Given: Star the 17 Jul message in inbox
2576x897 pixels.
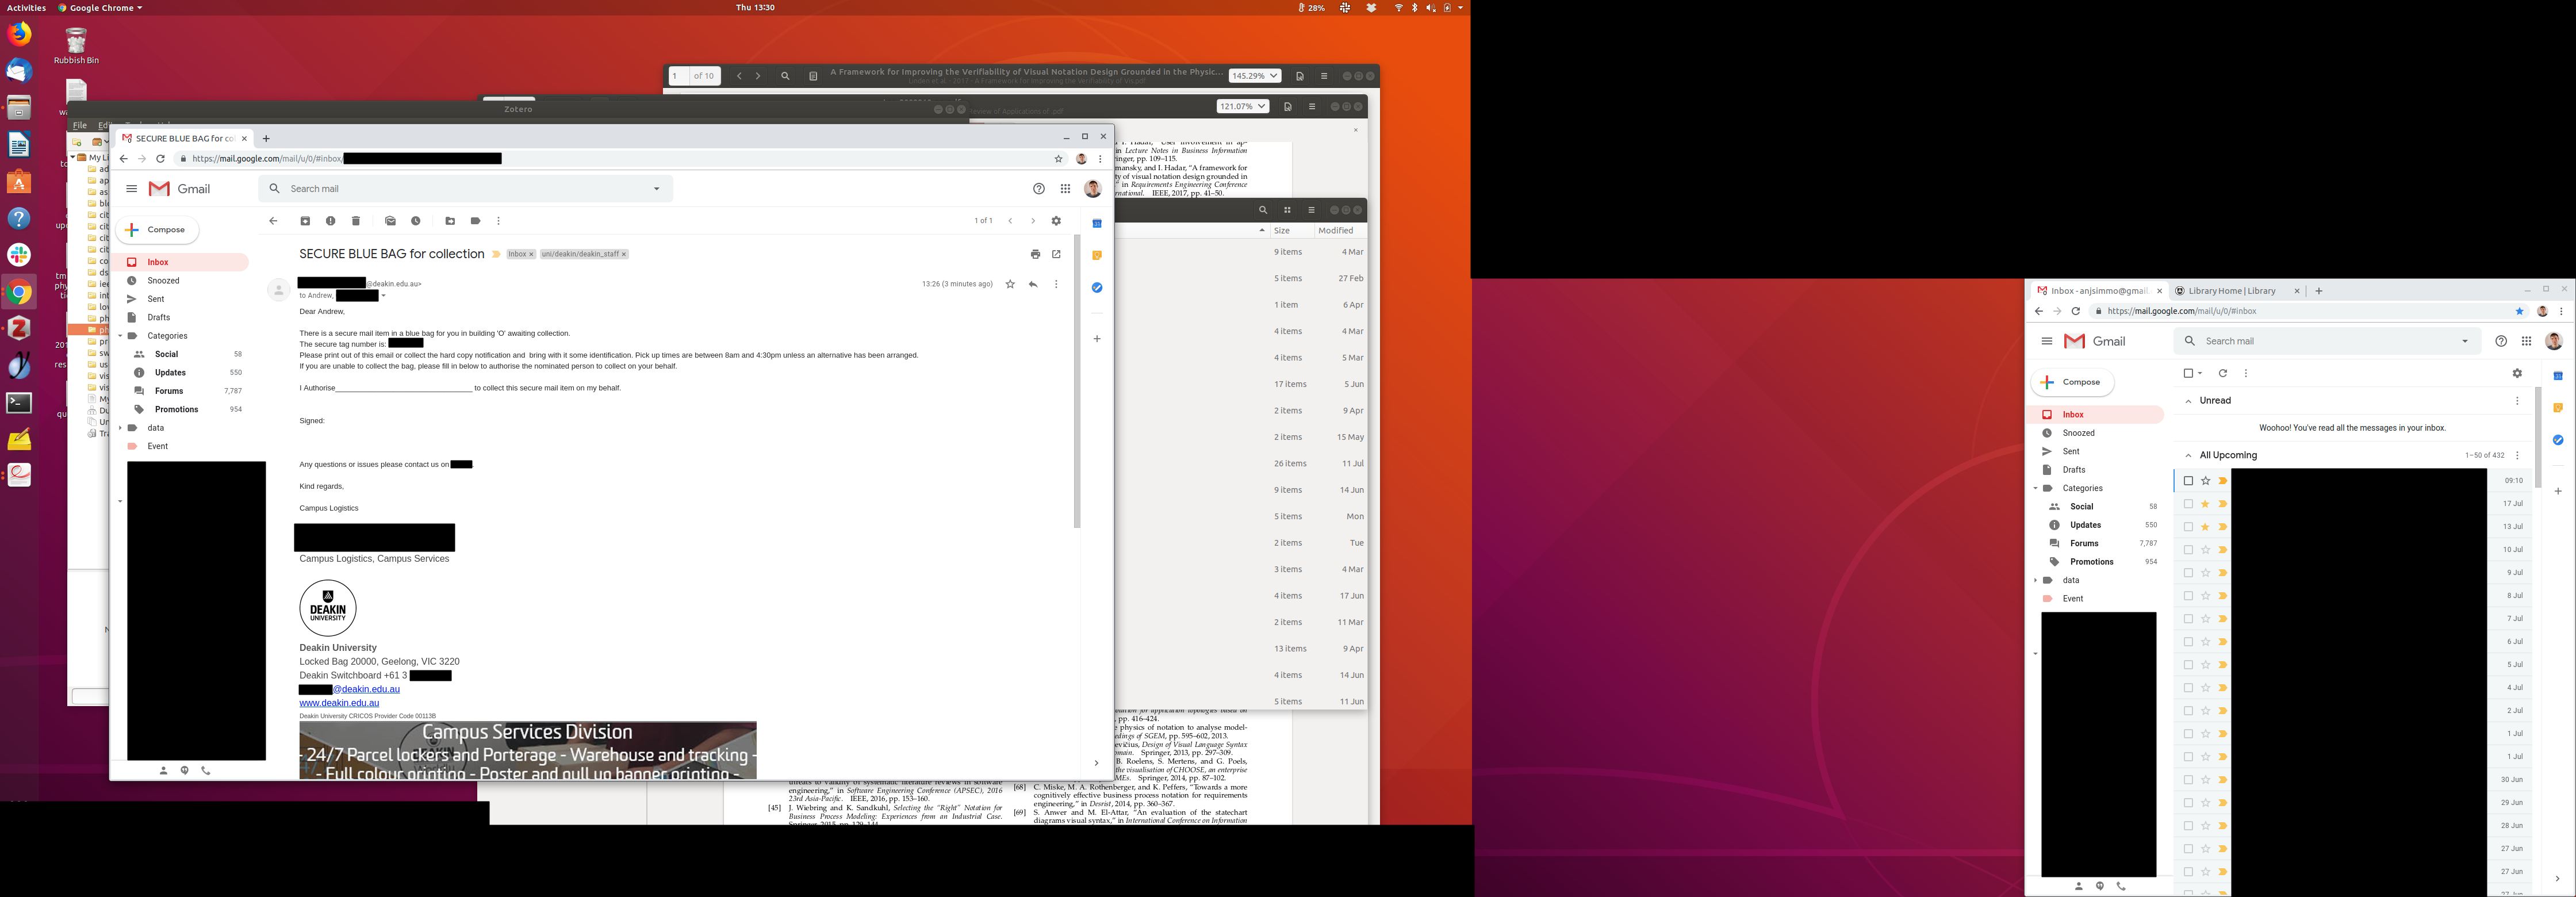Looking at the screenshot, I should click(2205, 504).
